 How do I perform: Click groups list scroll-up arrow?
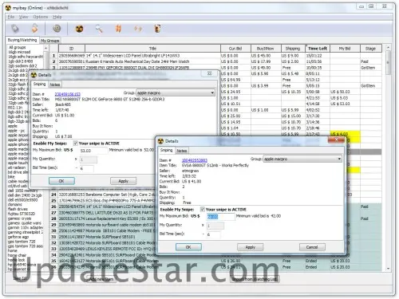click(45, 48)
